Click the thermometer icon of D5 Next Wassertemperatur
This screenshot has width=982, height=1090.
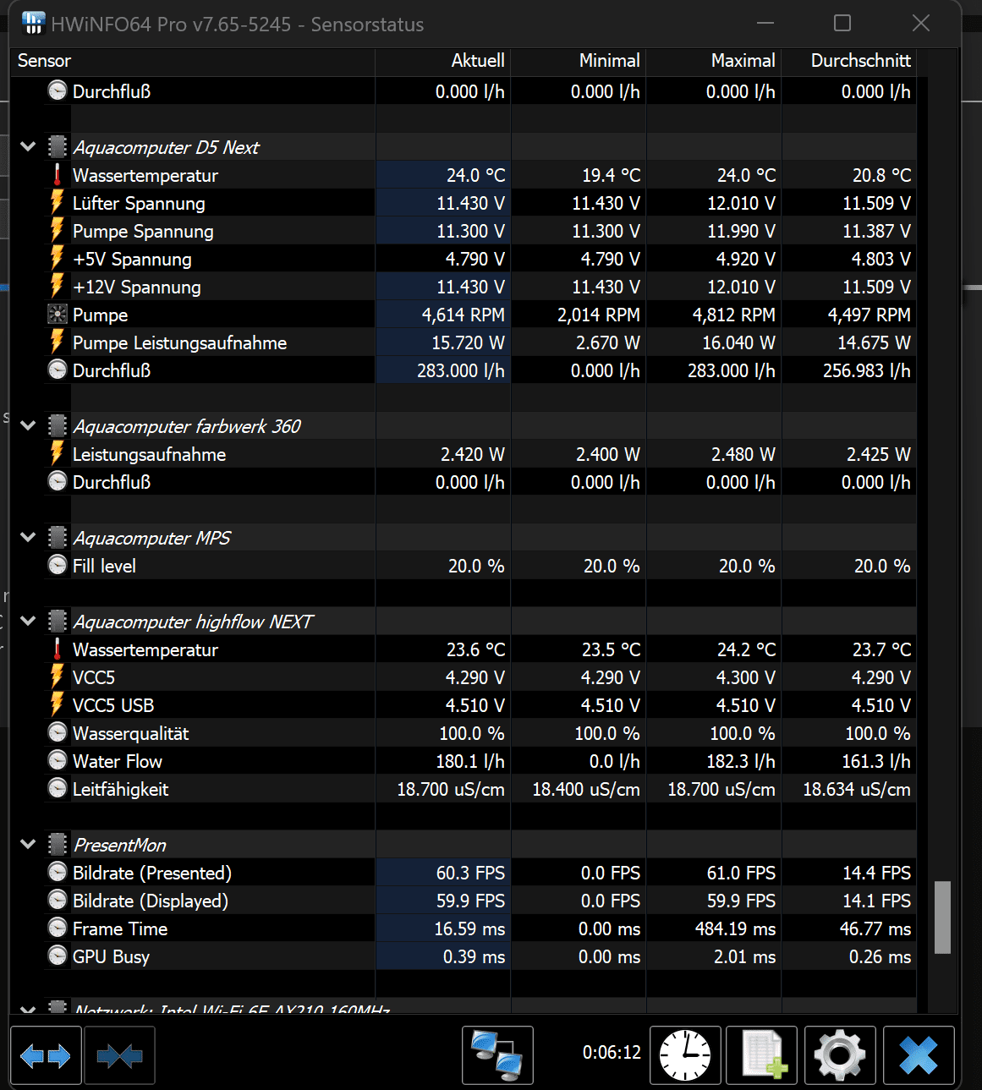(x=57, y=175)
